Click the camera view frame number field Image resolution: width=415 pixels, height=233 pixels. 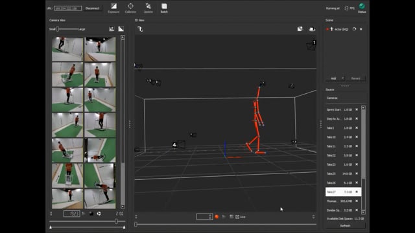point(72,214)
